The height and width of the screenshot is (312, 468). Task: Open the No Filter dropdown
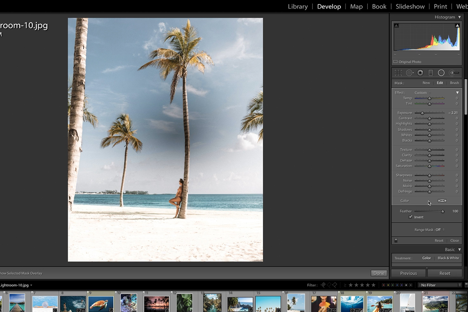[x=440, y=285]
